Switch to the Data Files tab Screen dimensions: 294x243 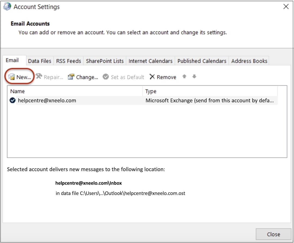tap(39, 61)
